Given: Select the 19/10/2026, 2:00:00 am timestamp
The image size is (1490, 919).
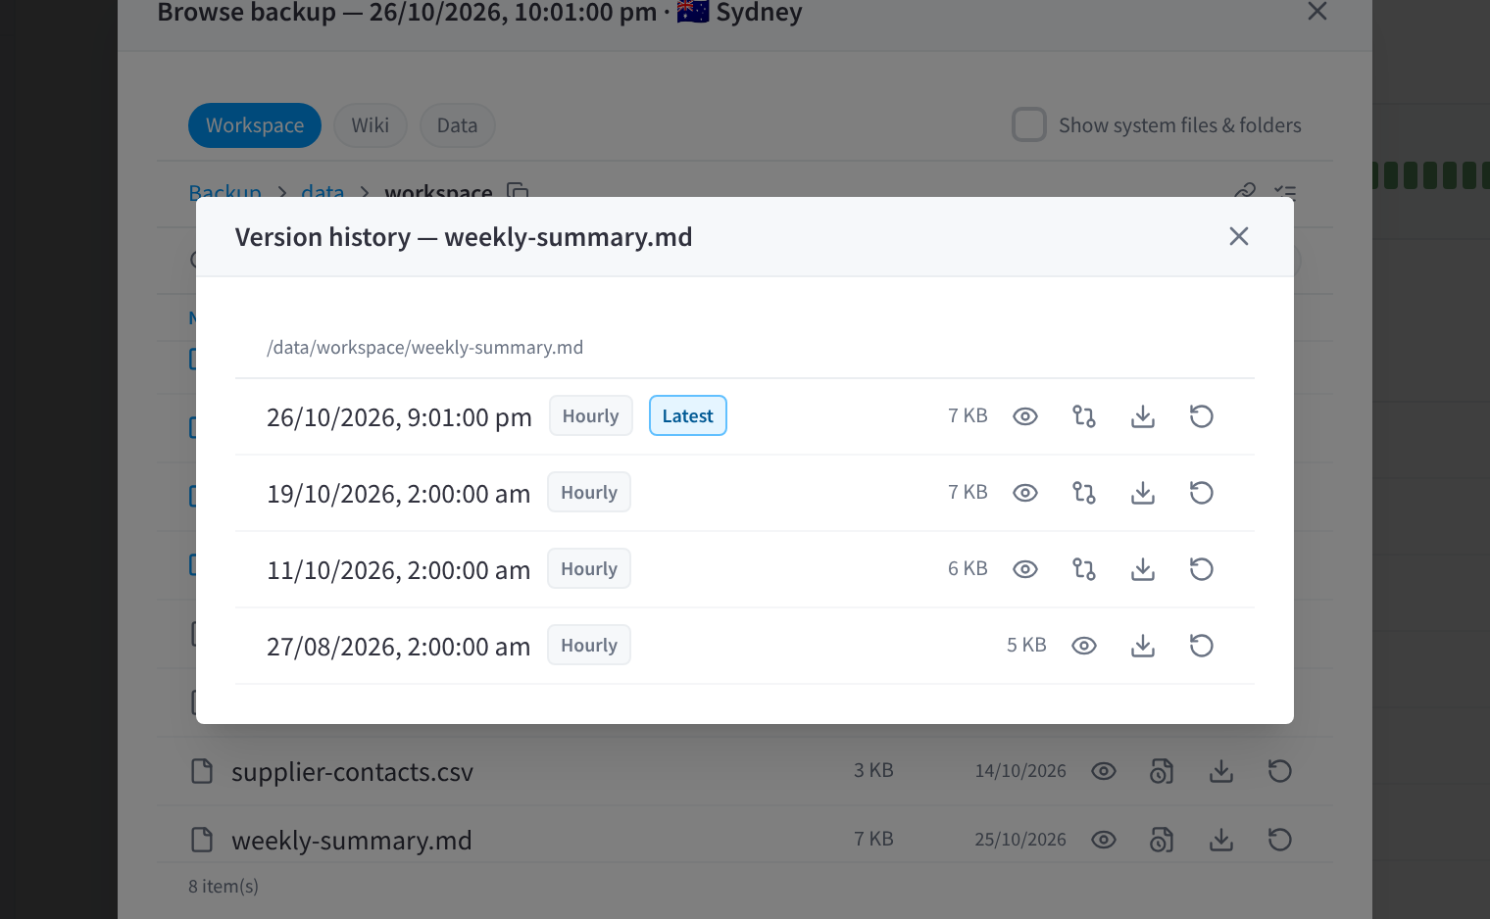Looking at the screenshot, I should 398,494.
